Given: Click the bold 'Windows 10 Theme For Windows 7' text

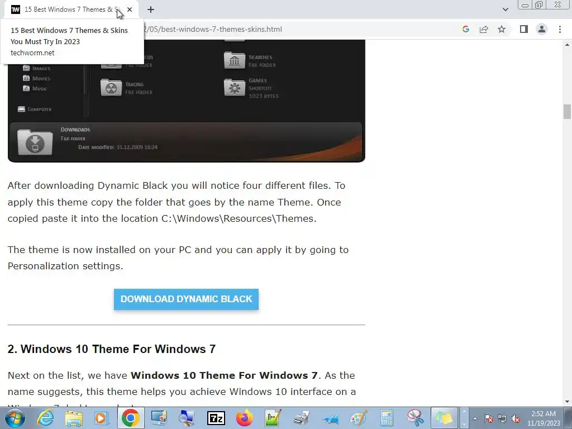Looking at the screenshot, I should [224, 375].
